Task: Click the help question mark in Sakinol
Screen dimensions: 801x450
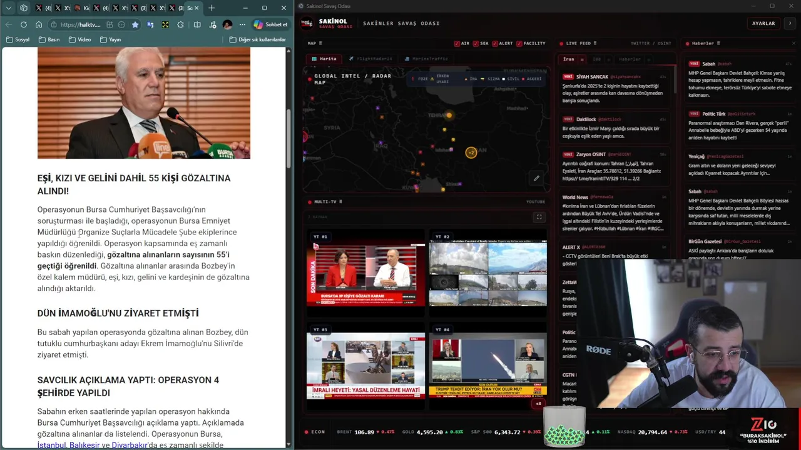Action: tap(789, 23)
